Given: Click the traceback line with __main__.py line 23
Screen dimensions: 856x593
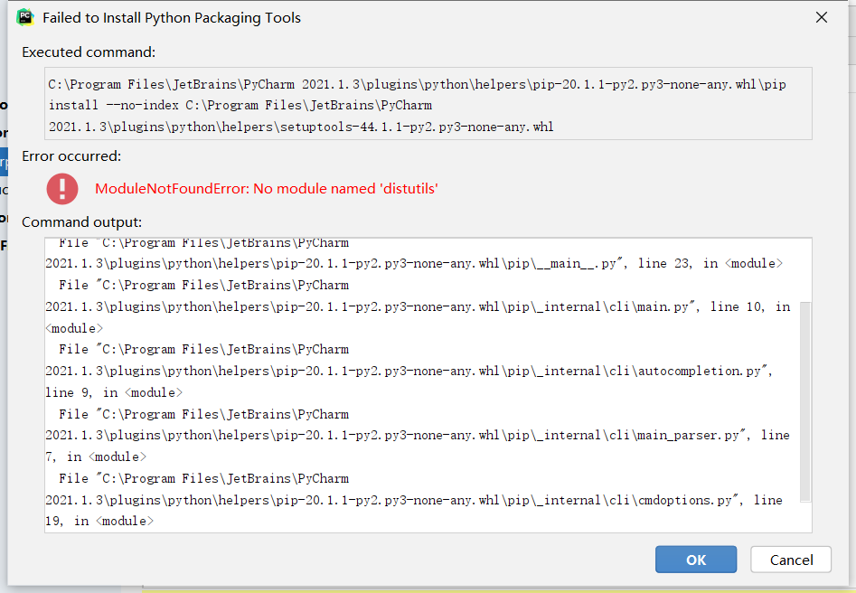Looking at the screenshot, I should click(413, 264).
